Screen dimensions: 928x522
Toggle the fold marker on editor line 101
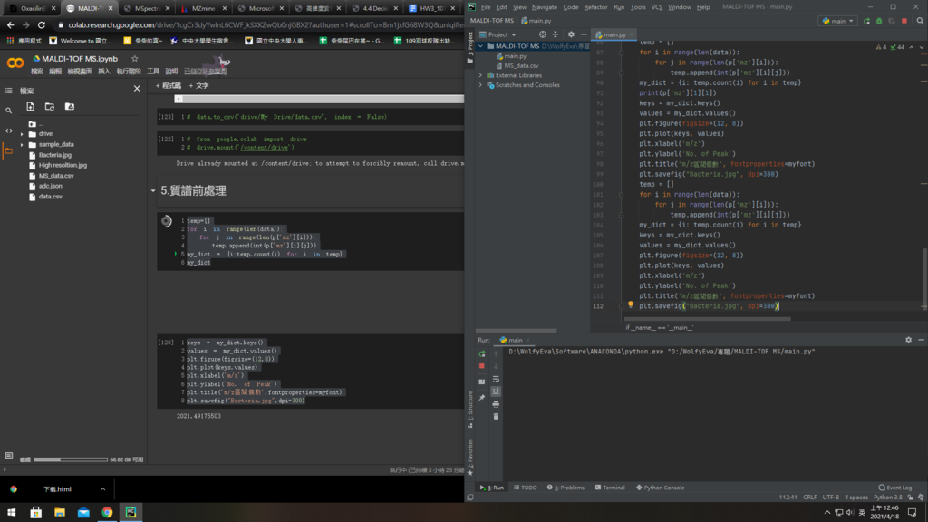pos(621,194)
